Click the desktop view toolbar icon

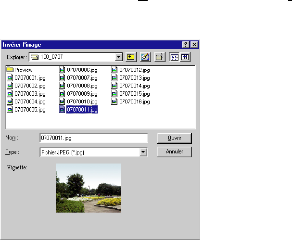145,57
